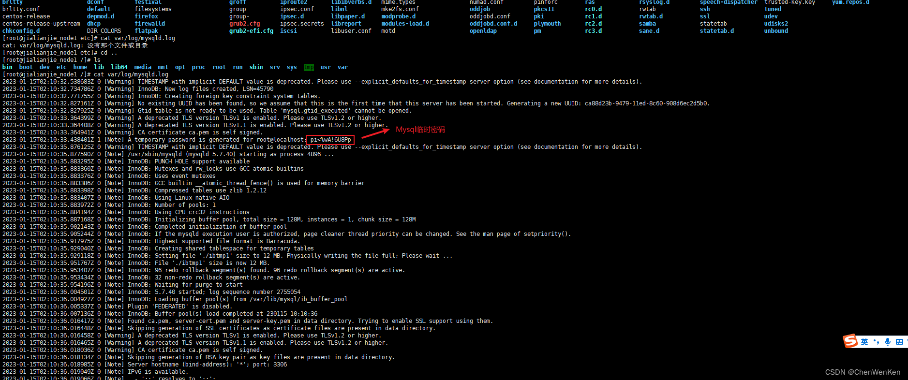Open the soft keyboard icon in IME bar

click(x=899, y=342)
